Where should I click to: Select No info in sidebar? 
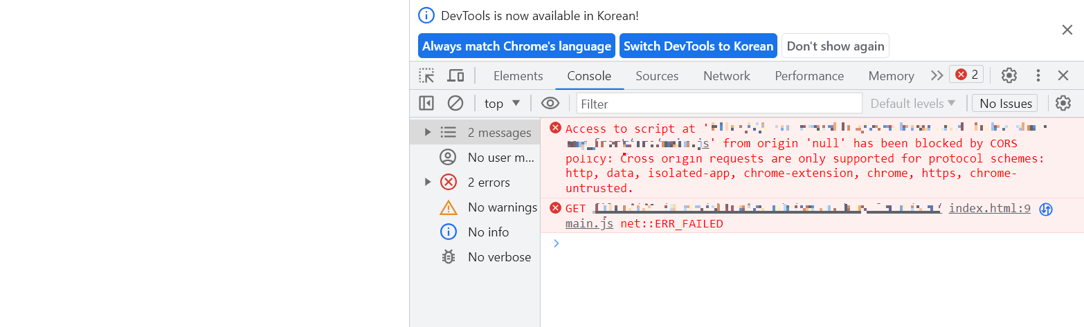475,232
